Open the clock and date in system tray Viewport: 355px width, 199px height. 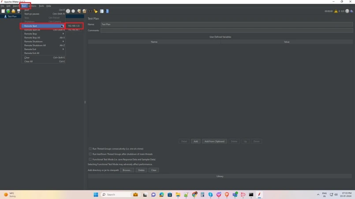point(347,195)
